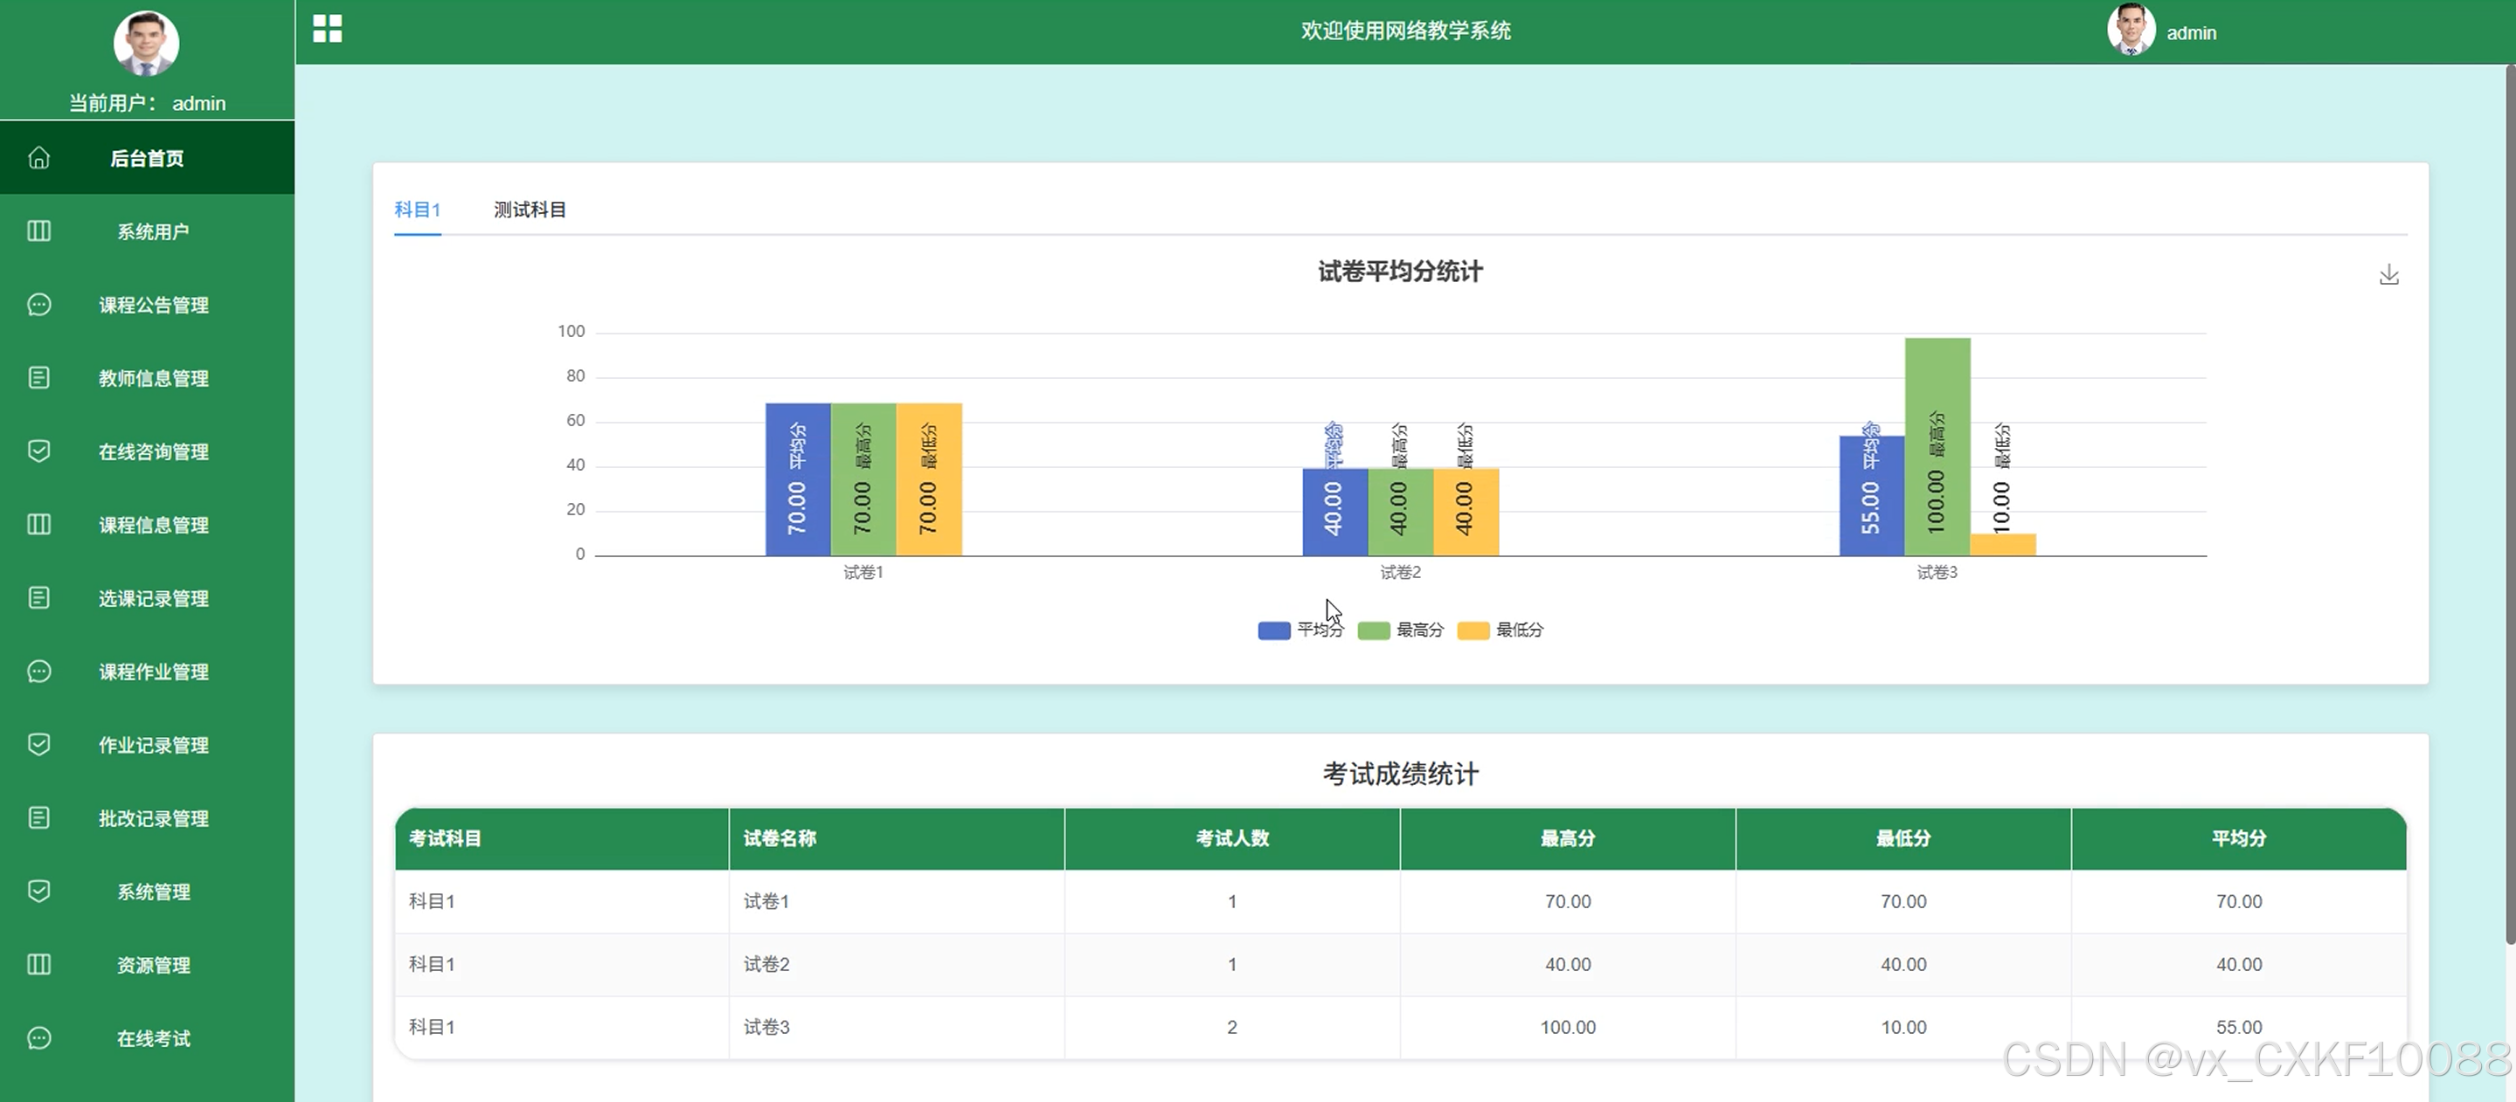The image size is (2516, 1102).
Task: Click the icon next to 系统用户
Action: (x=39, y=231)
